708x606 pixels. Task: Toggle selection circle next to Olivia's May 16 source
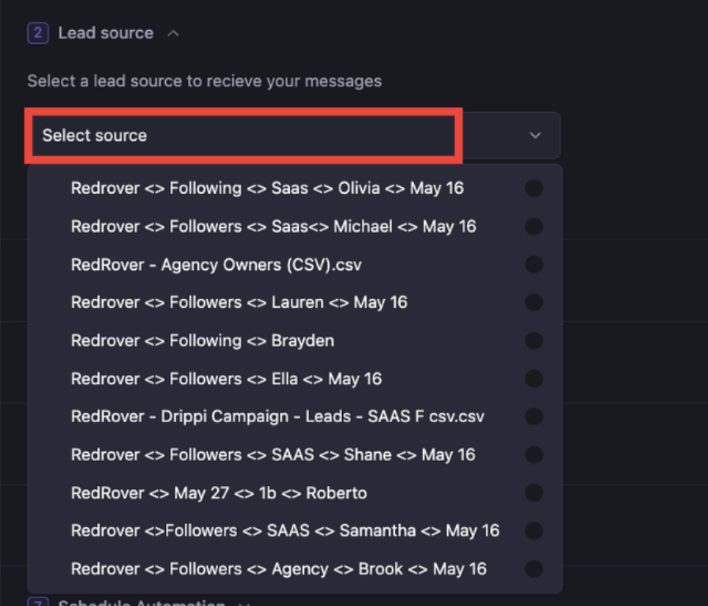533,188
